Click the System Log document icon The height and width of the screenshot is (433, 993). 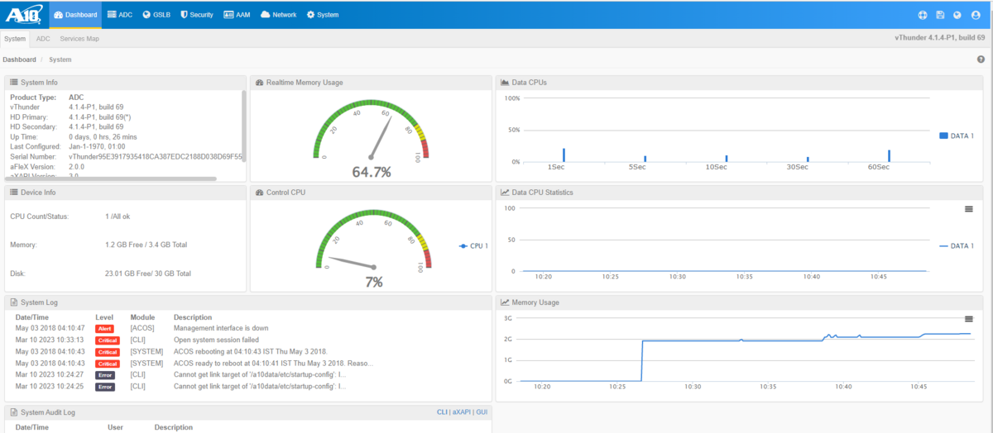(13, 302)
